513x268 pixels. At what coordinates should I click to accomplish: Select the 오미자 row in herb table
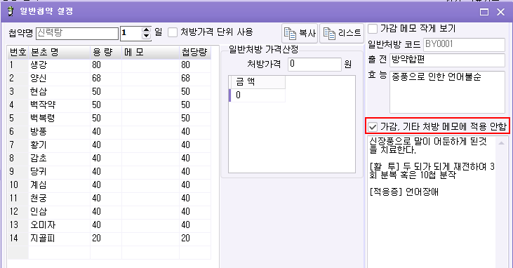tap(109, 225)
